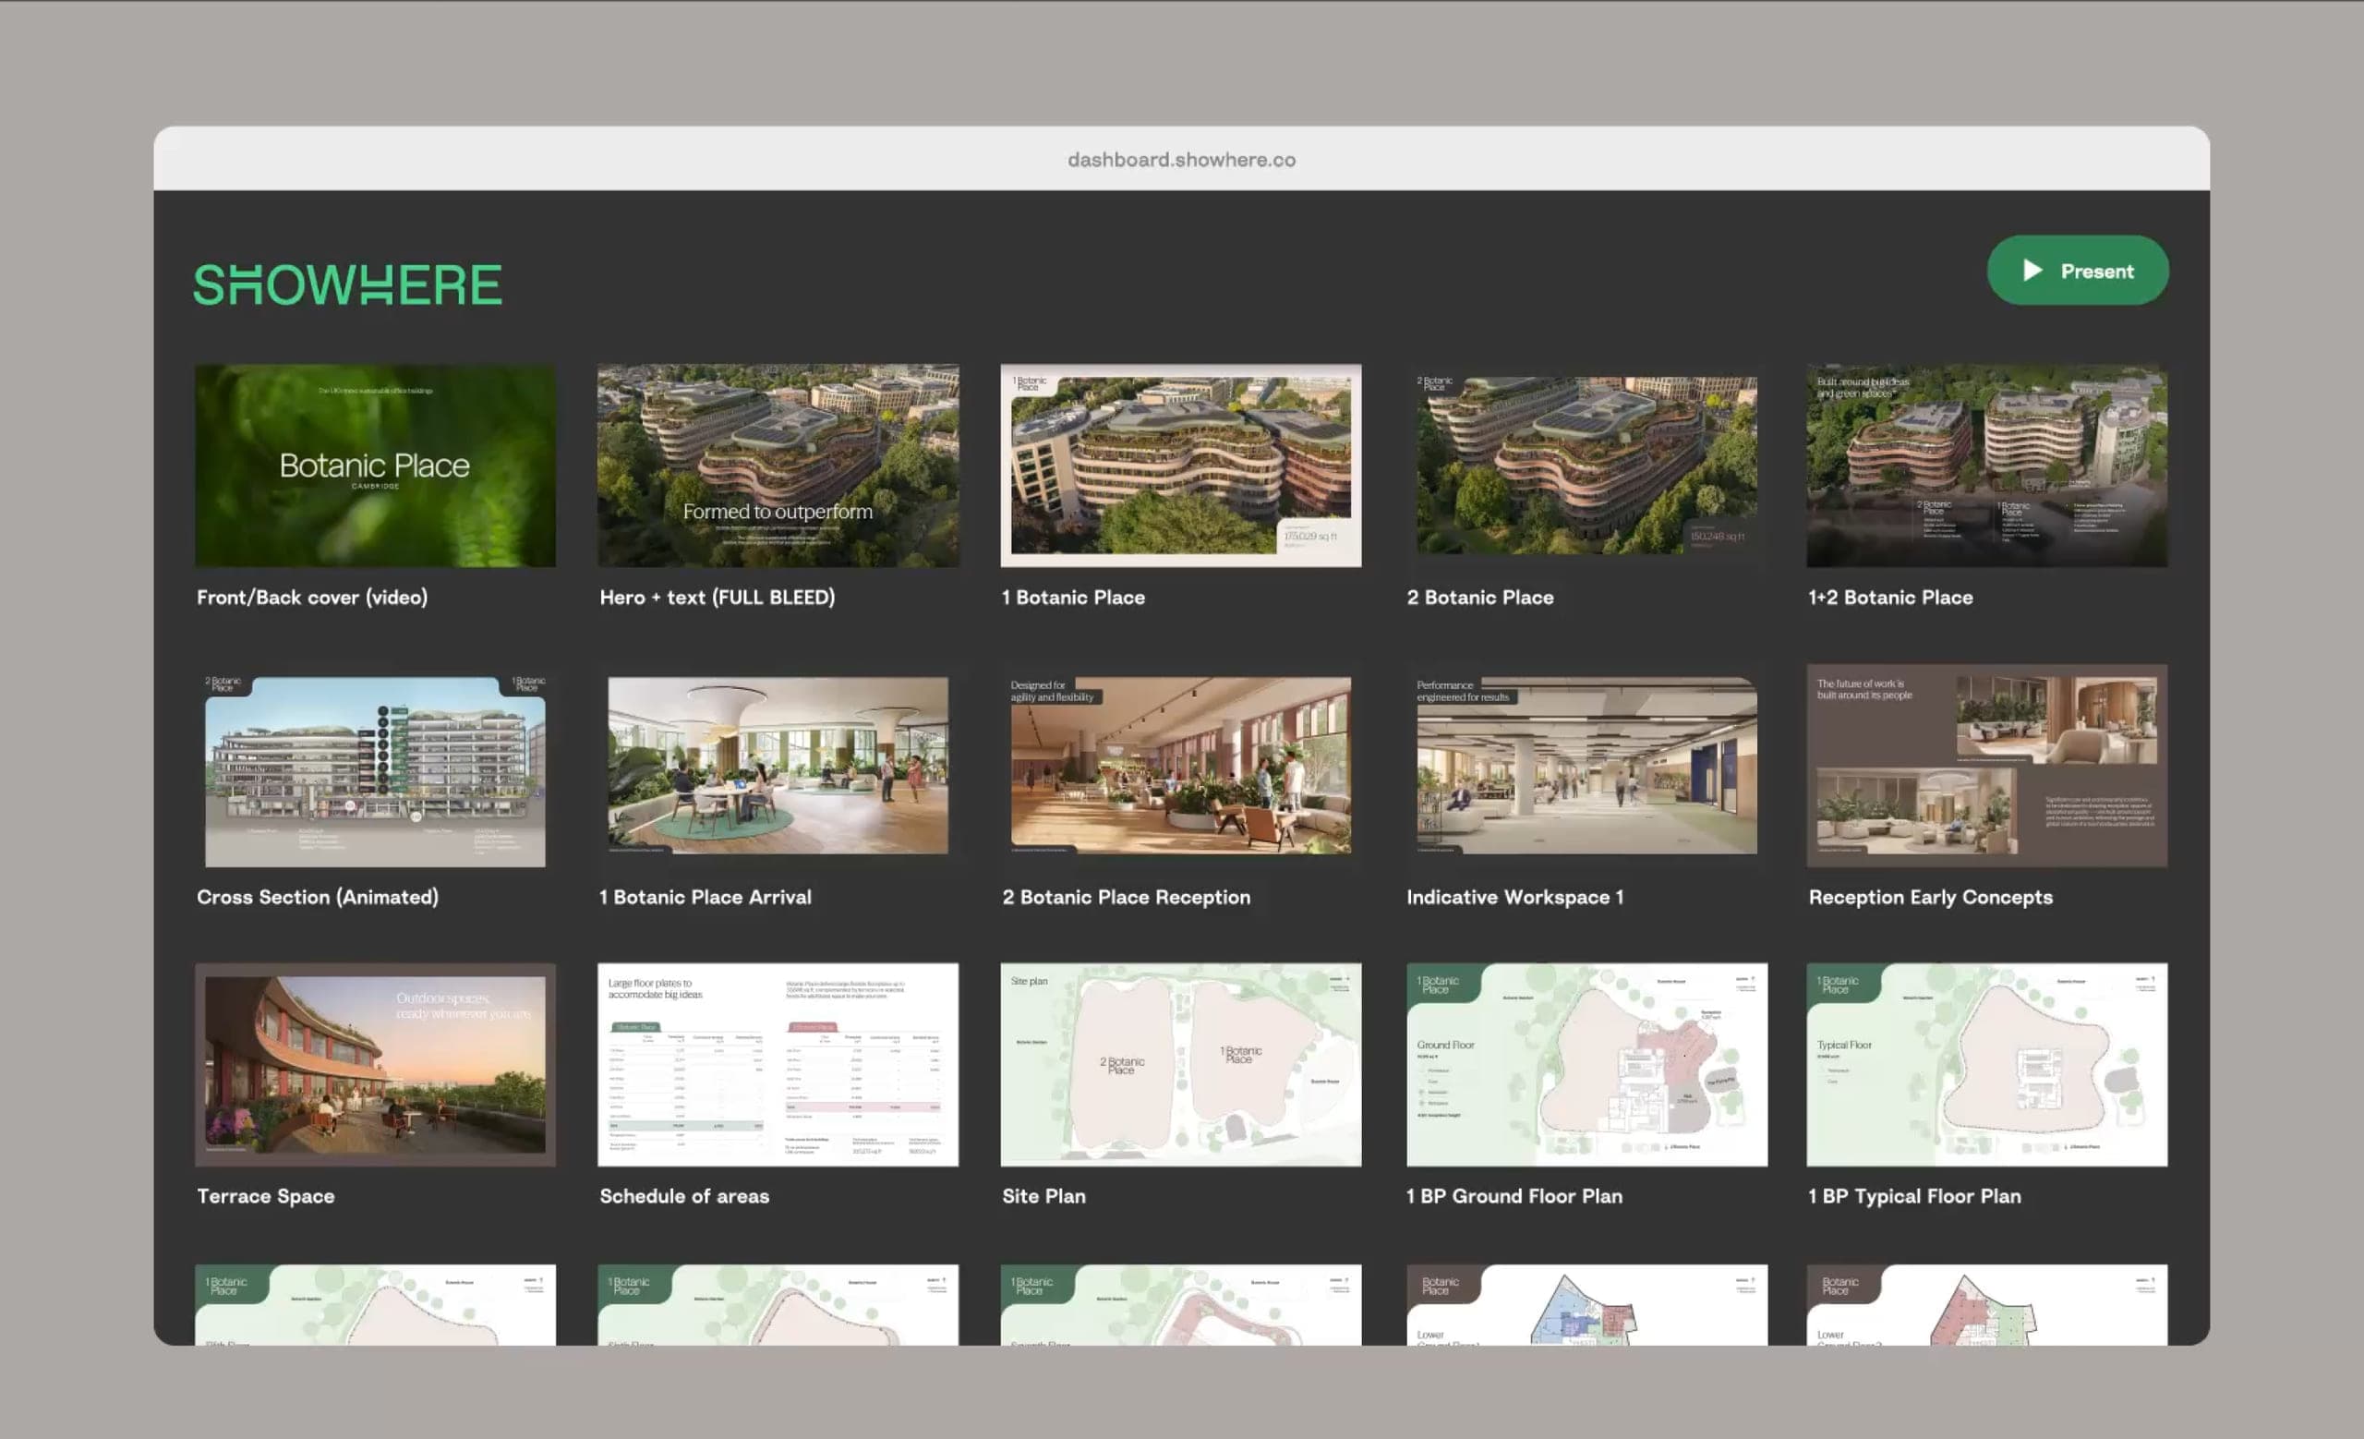Open the Cross Section (Animated) thumbnail
The image size is (2364, 1439).
[x=375, y=766]
